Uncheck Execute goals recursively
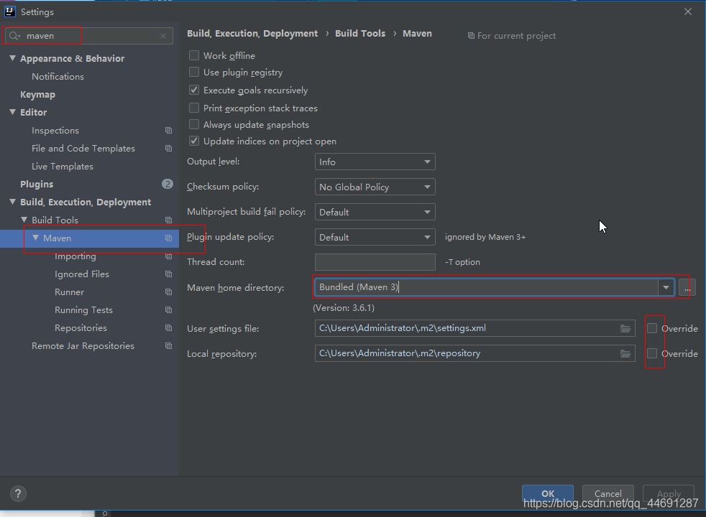Screen dimensions: 706x517 click(194, 90)
